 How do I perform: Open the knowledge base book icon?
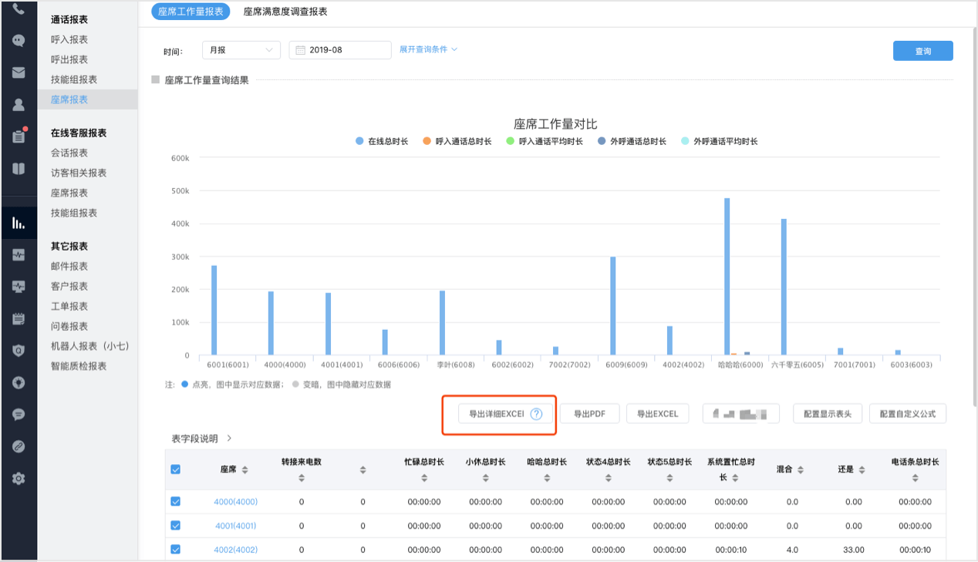(x=19, y=168)
